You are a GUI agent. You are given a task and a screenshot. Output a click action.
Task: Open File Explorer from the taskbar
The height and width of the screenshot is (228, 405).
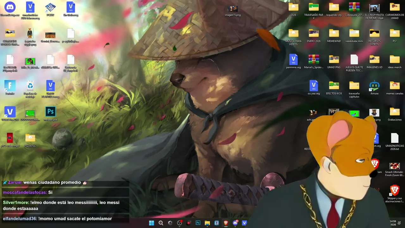pos(207,223)
